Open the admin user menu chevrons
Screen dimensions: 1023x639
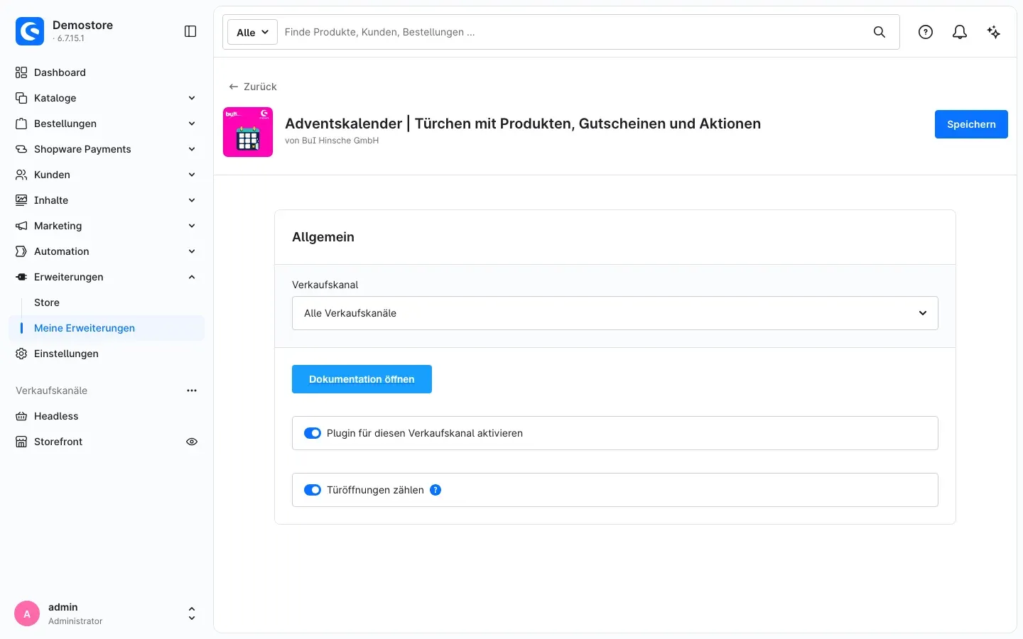tap(192, 613)
